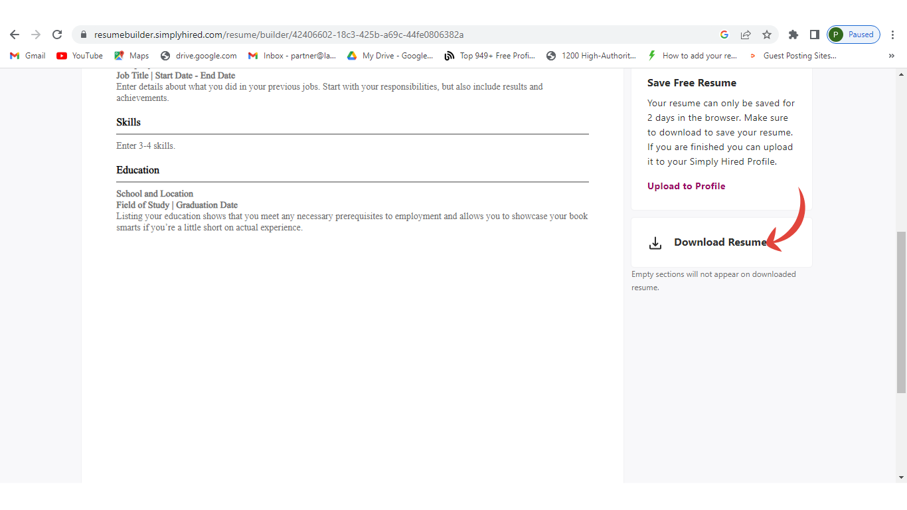Open YouTube bookmark
Image resolution: width=907 pixels, height=510 pixels.
tap(80, 56)
